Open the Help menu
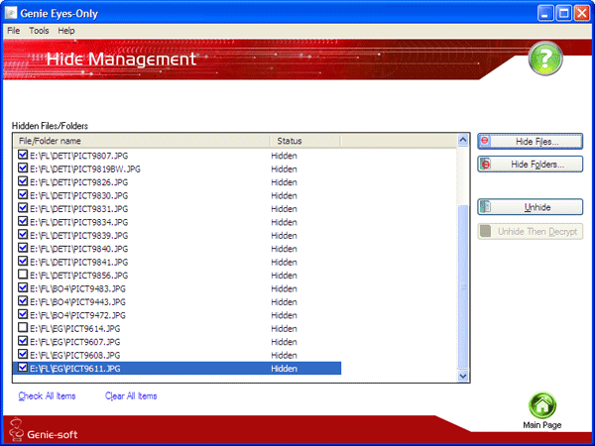This screenshot has height=446, width=595. [x=66, y=31]
